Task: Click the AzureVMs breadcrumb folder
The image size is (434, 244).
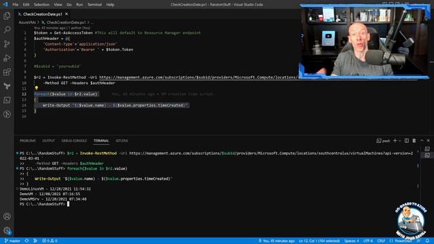Action: [27, 22]
